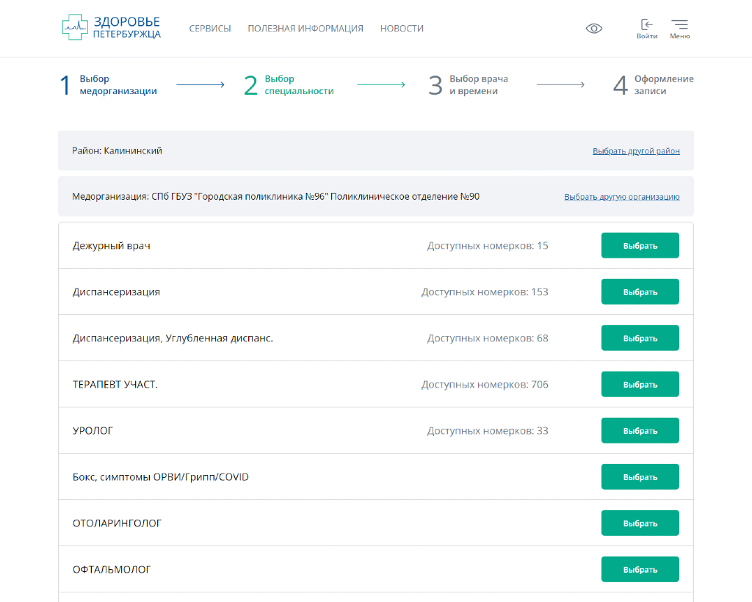
Task: Choose Выбрать for Углубленная диспанс. row
Action: (x=640, y=338)
